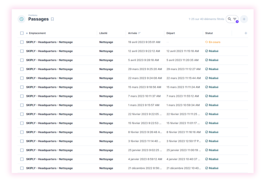Click Réalisé check icon for 7 mars row
The image size is (264, 181).
(x=207, y=96)
